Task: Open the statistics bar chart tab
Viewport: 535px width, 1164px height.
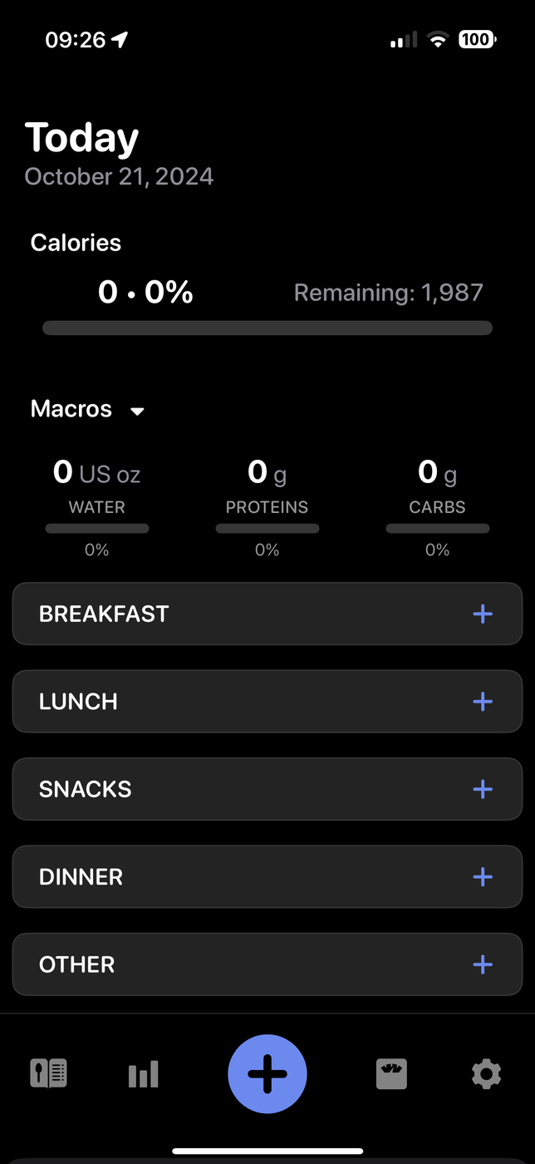Action: (143, 1074)
